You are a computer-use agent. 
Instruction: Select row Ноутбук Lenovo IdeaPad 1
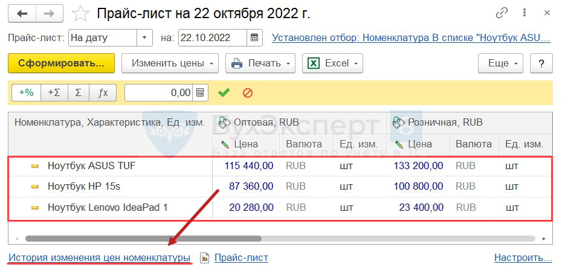tap(280, 208)
